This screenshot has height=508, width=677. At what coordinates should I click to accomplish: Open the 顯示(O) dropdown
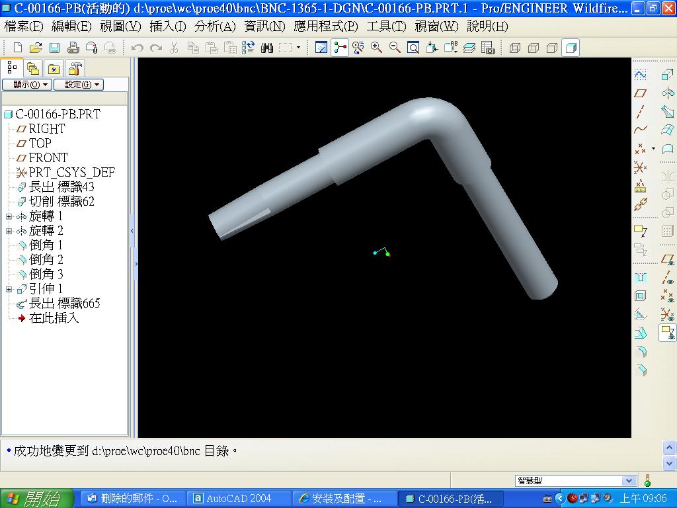pos(27,85)
